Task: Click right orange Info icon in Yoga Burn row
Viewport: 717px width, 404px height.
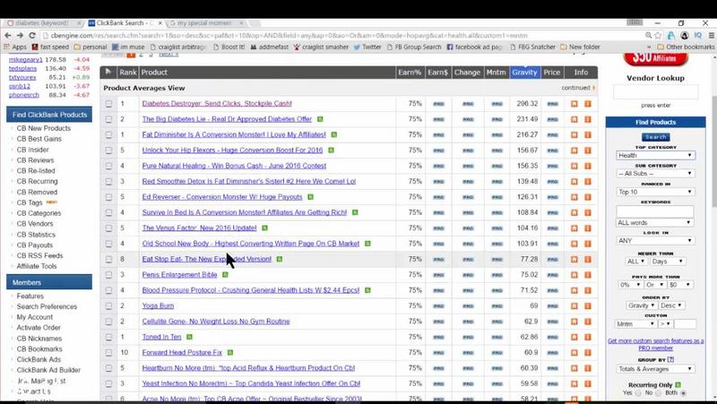Action: coord(588,305)
